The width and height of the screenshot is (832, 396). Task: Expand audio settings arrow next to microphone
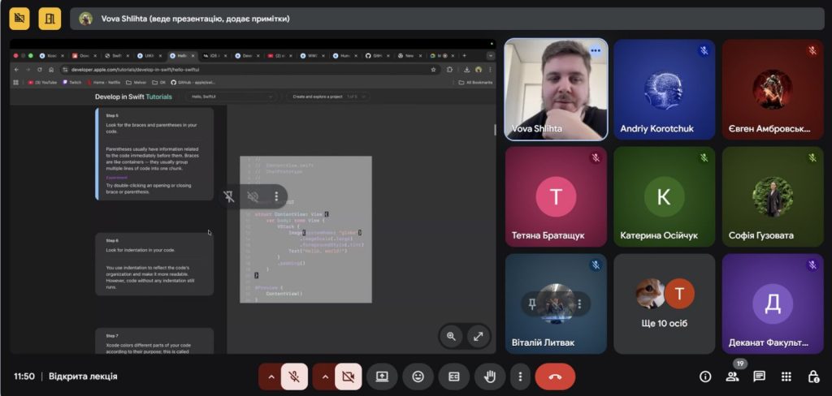click(x=270, y=377)
